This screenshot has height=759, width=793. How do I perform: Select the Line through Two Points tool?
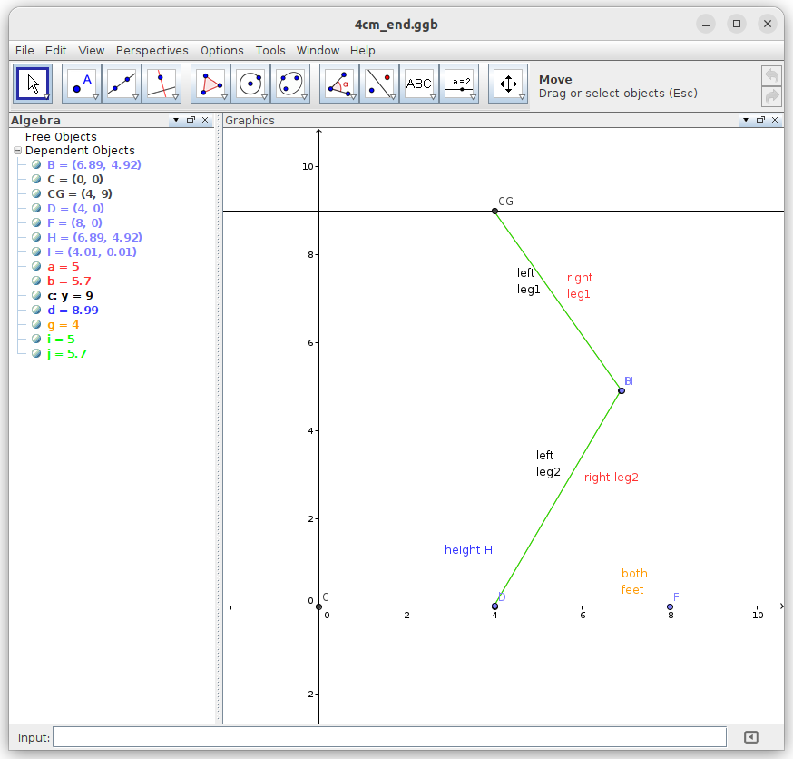tap(122, 84)
